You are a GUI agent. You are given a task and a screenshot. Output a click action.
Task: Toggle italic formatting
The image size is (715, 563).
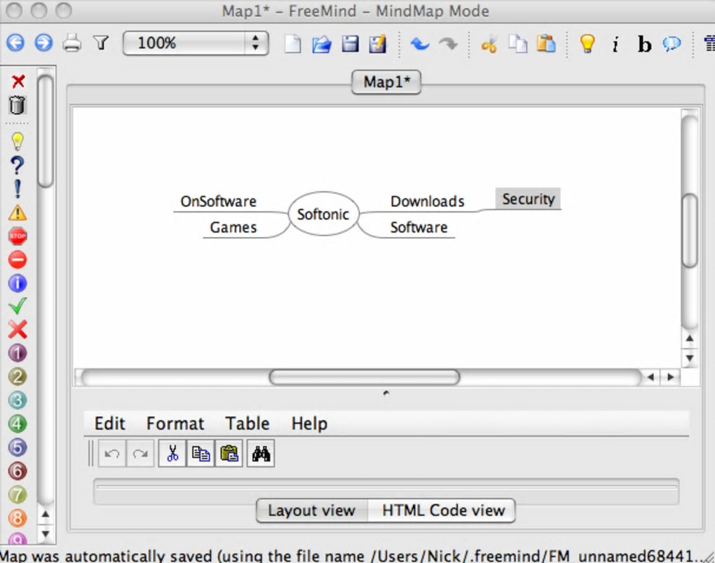tap(615, 45)
